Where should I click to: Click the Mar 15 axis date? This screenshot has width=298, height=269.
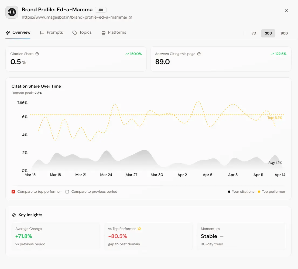point(30,175)
